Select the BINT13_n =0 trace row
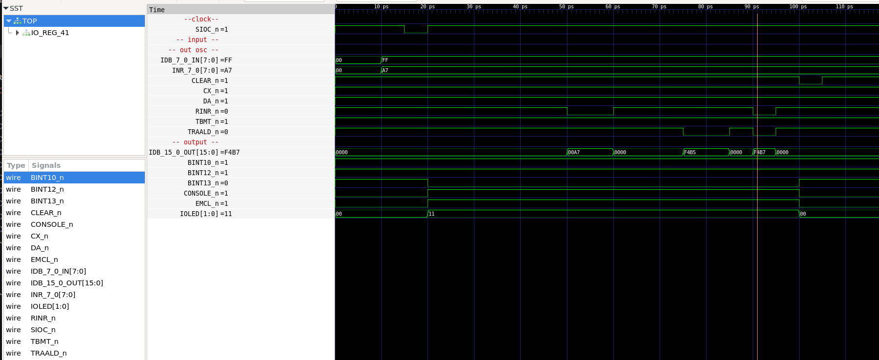The height and width of the screenshot is (360, 879). 241,183
